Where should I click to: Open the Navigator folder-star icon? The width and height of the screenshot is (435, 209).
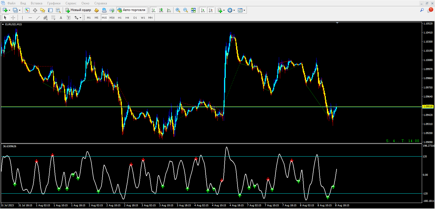pyautogui.click(x=43, y=10)
